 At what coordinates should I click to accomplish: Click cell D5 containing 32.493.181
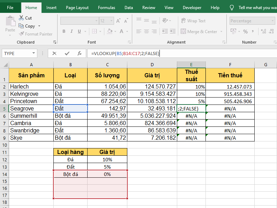coord(152,108)
